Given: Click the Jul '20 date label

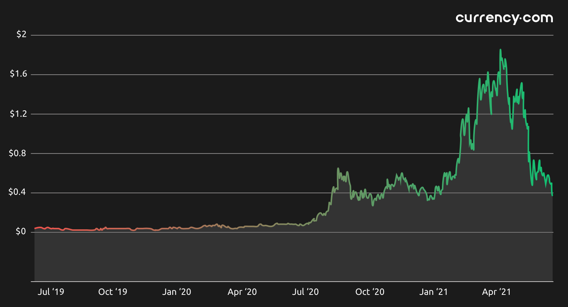Looking at the screenshot, I should coord(306,292).
